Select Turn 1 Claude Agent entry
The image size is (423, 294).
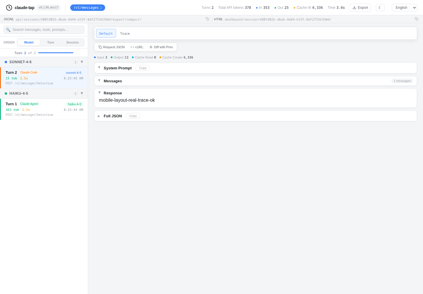tap(44, 109)
